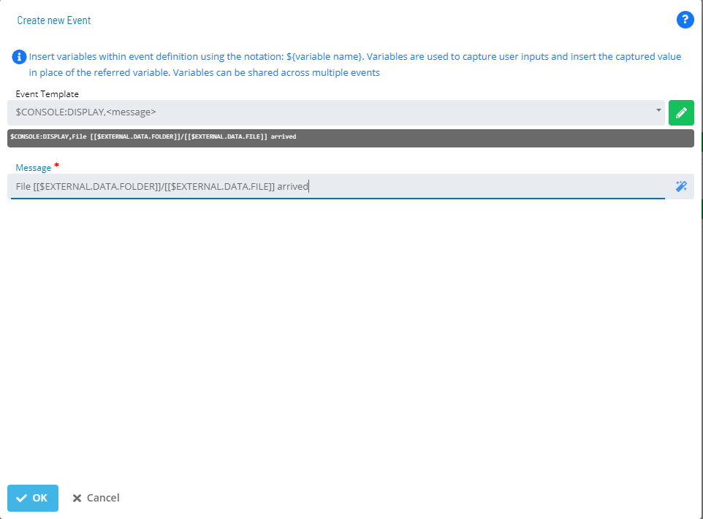
Task: Cancel the new event dialog
Action: (x=96, y=498)
